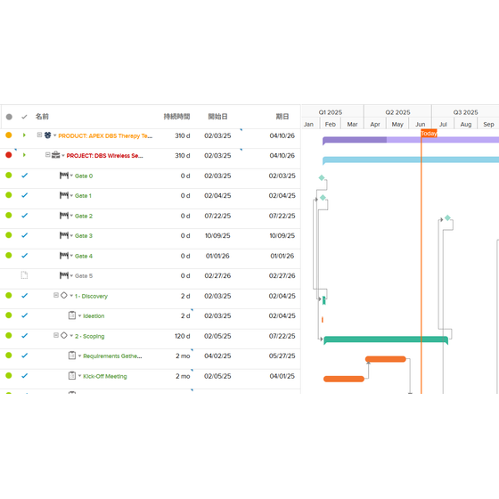Screen dimensions: 499x499
Task: Click the Gate 5 draft document icon
Action: pyautogui.click(x=24, y=275)
